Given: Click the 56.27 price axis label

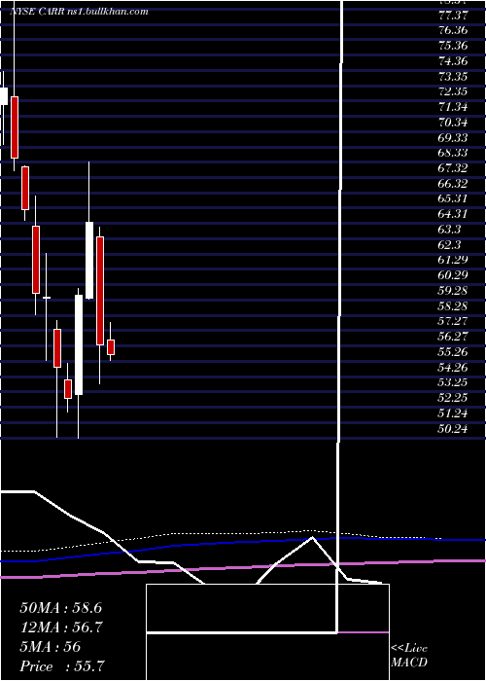Looking at the screenshot, I should click(452, 337).
